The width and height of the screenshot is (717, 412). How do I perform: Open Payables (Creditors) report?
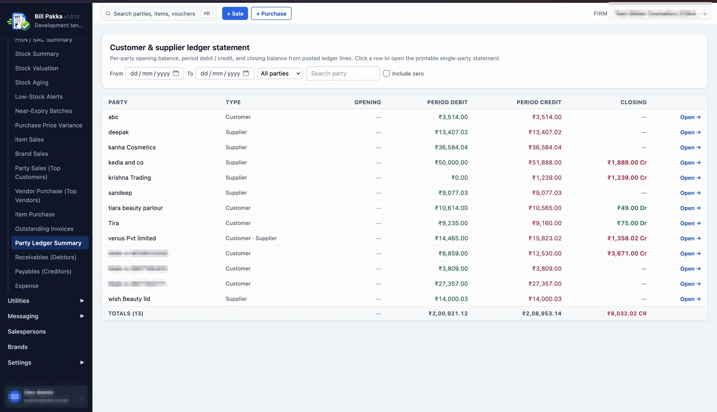point(43,271)
